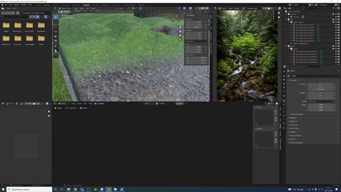The width and height of the screenshot is (341, 192).
Task: Open the Downloads folder in file browser
Action: (41, 27)
